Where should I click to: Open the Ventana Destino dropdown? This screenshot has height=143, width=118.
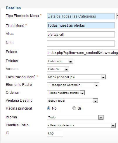(x=72, y=101)
